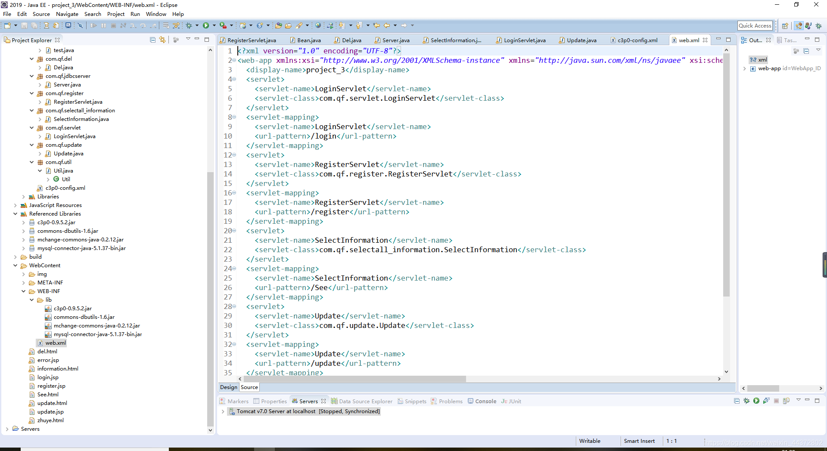
Task: Click the Open Perspective icon
Action: 785,26
